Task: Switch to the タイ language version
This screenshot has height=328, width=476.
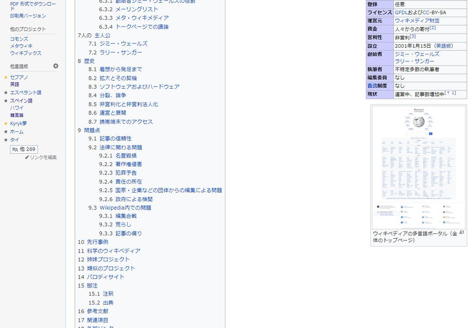Action: point(15,140)
